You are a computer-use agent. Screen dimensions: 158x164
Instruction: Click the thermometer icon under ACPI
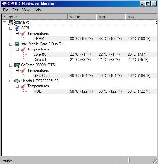[23, 33]
